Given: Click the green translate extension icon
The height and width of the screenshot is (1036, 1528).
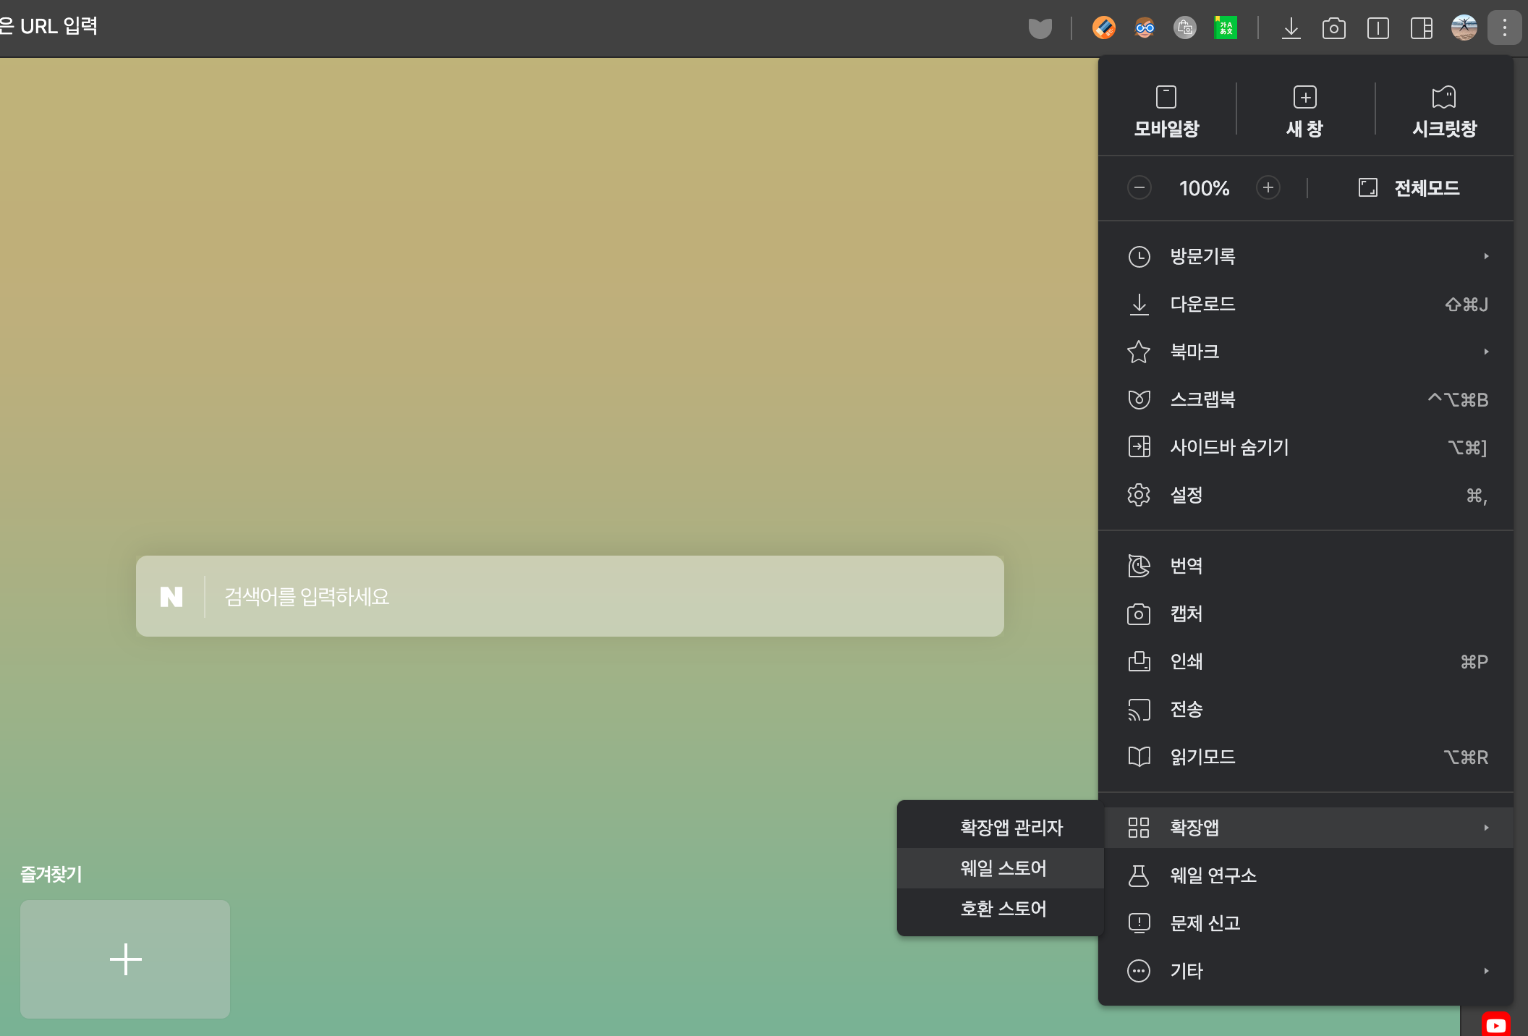Looking at the screenshot, I should point(1226,28).
